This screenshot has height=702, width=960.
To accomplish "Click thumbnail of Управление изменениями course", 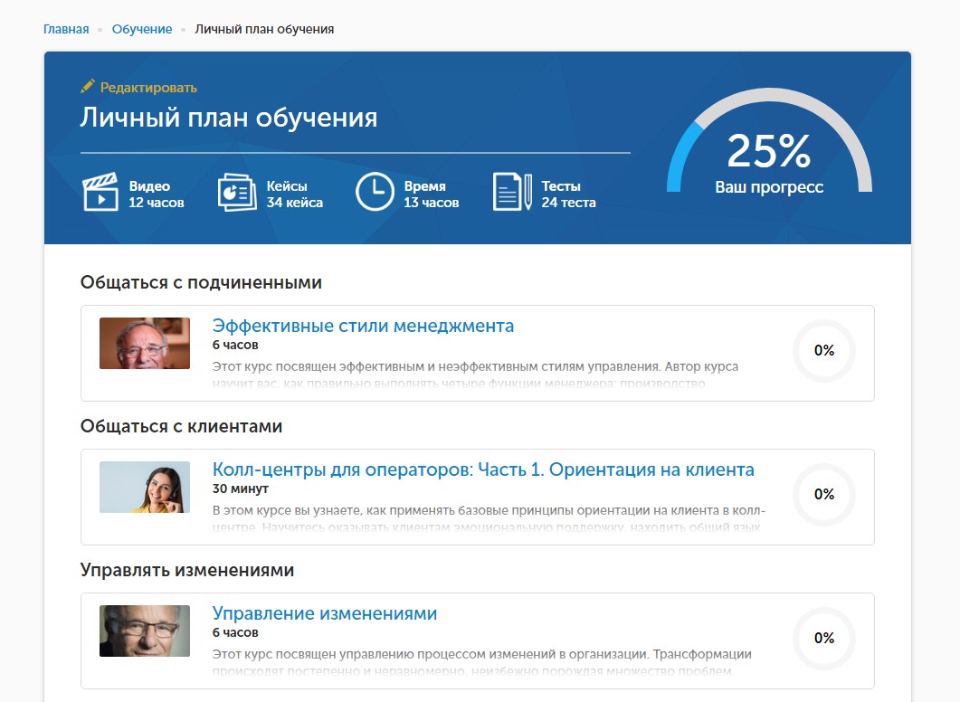I will [x=145, y=631].
